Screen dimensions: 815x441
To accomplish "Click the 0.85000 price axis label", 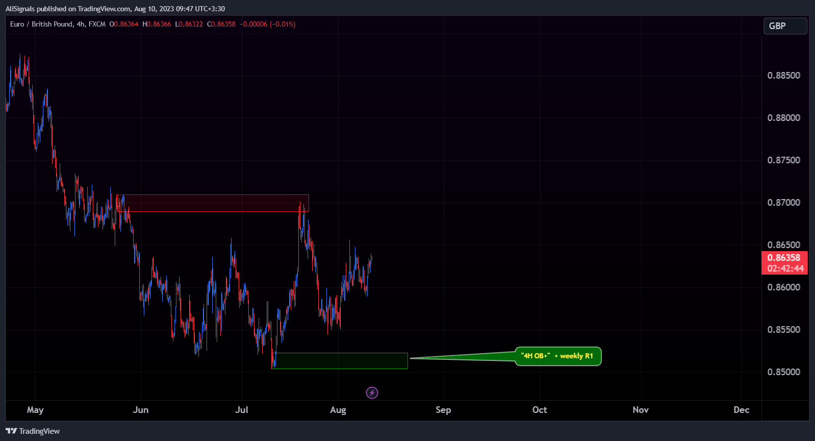I will (784, 372).
